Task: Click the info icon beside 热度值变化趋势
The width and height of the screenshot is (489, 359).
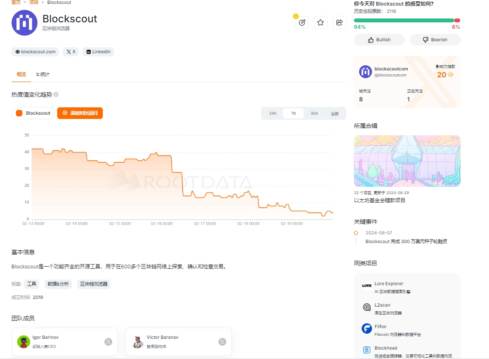Action: click(56, 94)
